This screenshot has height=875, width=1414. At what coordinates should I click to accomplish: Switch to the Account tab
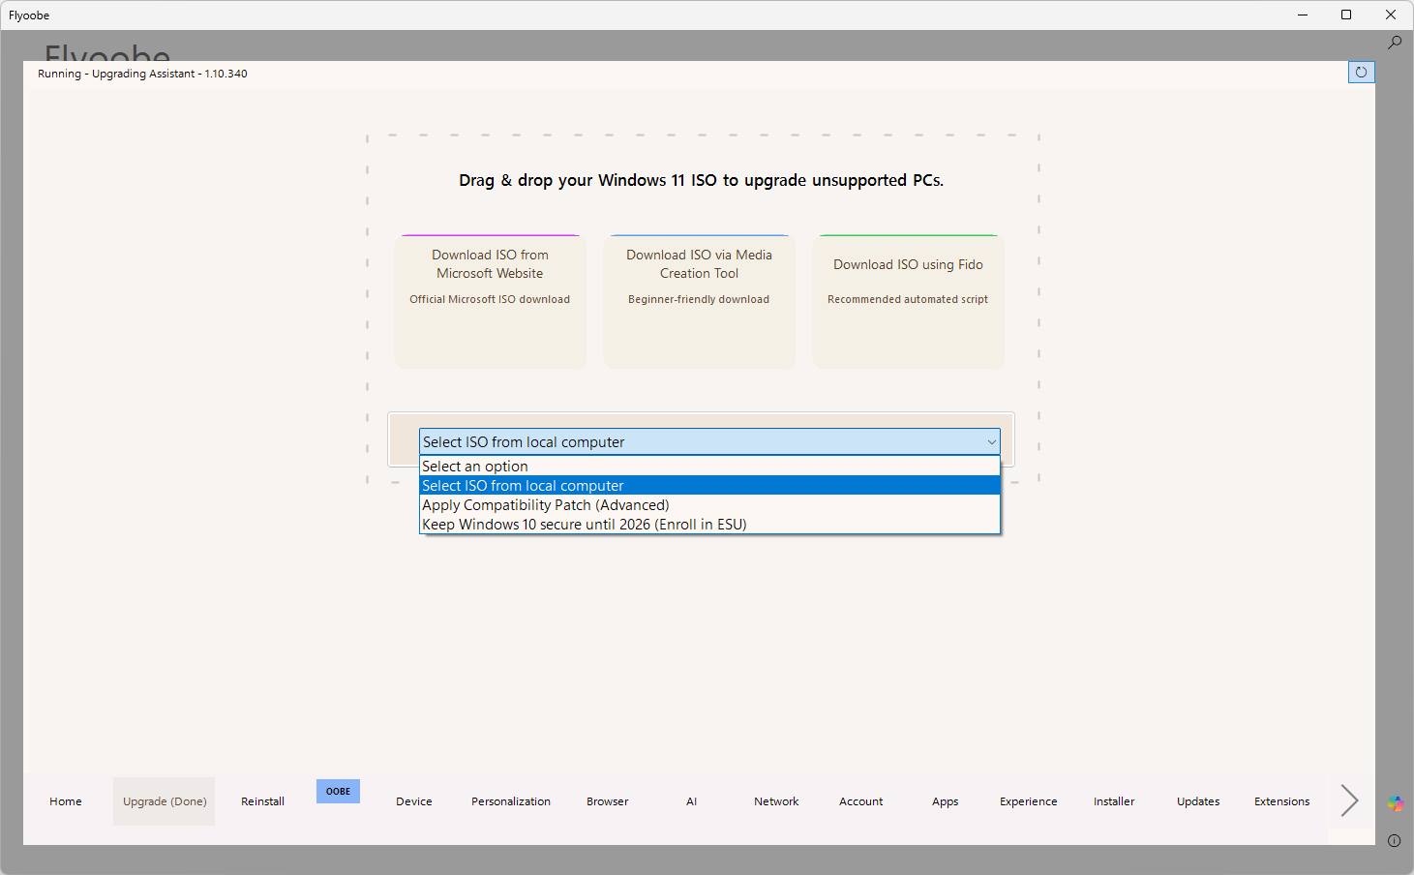point(861,801)
